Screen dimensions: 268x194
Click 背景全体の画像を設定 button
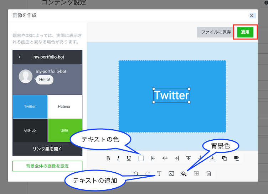click(x=47, y=166)
